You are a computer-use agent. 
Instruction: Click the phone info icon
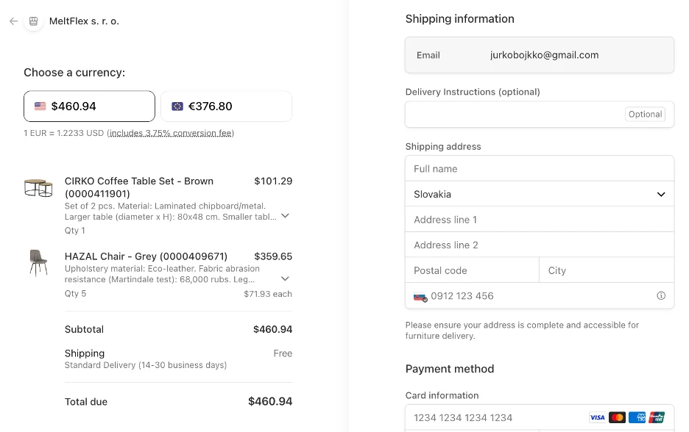(x=661, y=296)
